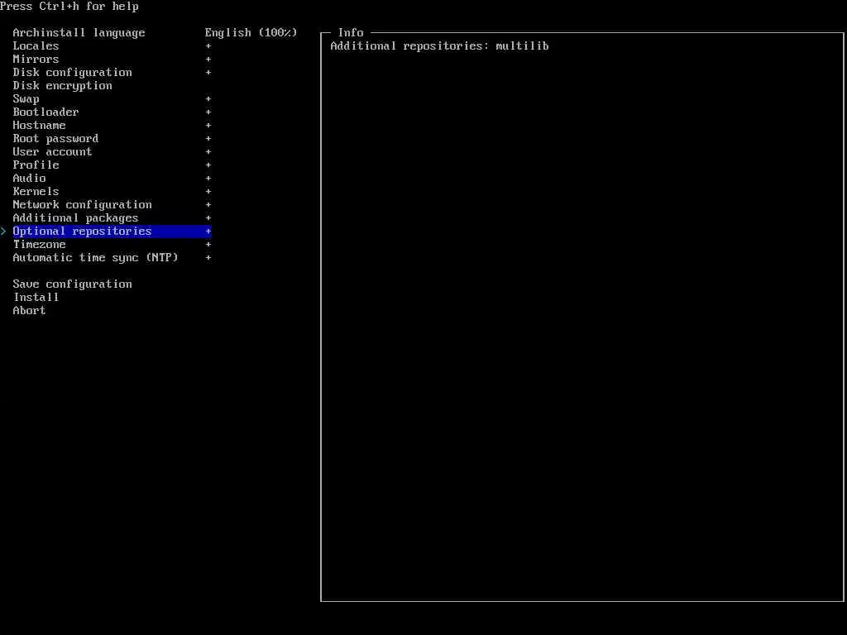Choose Abort to exit installer

(29, 311)
